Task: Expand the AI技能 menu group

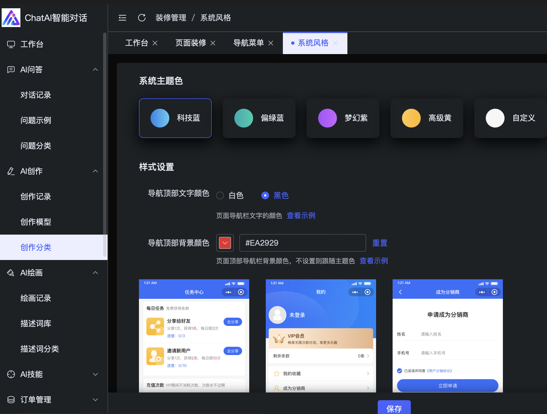Action: [95, 374]
